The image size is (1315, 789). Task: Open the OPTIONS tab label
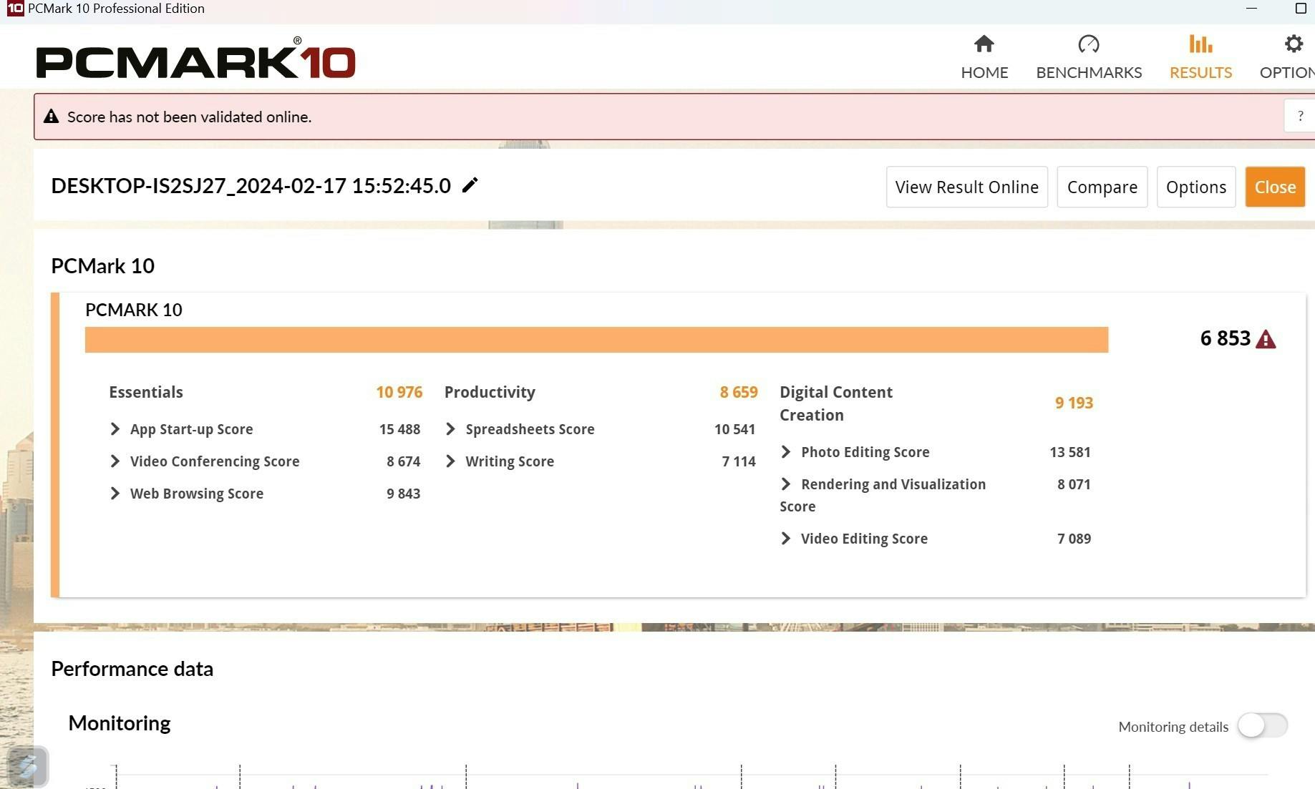point(1287,72)
